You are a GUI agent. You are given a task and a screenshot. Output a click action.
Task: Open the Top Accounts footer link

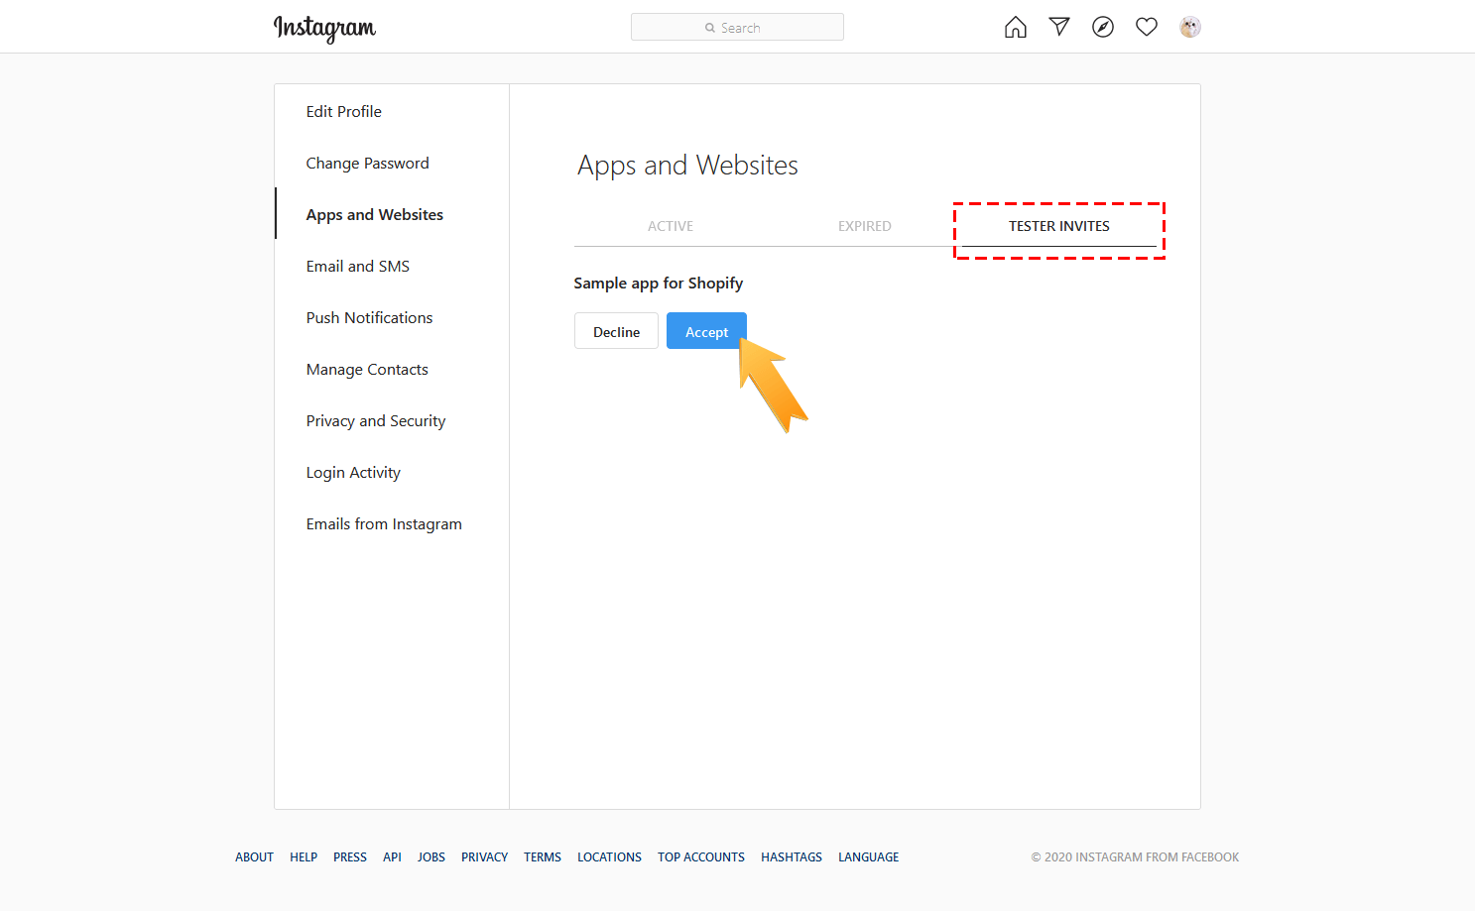tap(701, 857)
